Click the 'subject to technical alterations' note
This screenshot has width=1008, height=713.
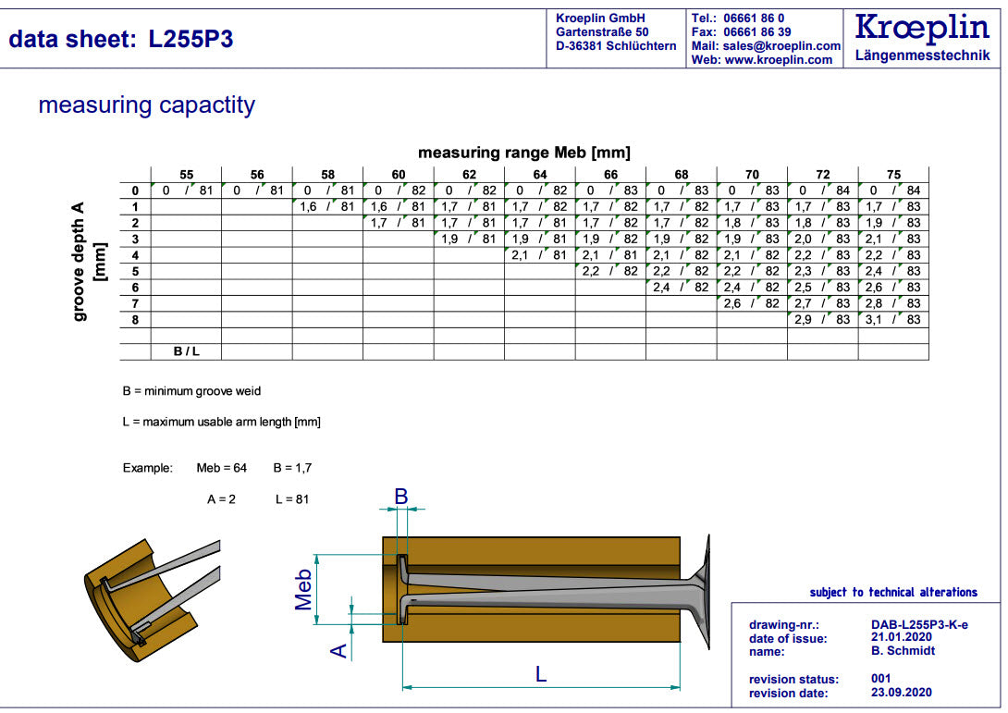click(x=892, y=592)
